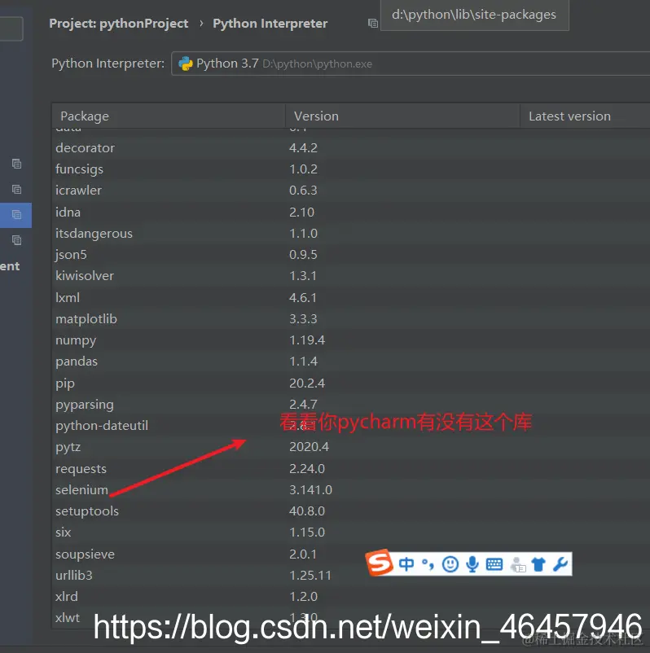
Task: Select the urllib3 package row
Action: tap(351, 575)
